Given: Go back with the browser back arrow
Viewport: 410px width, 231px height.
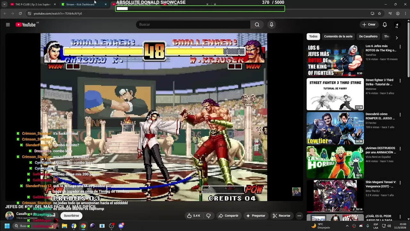Looking at the screenshot, I should [5, 13].
